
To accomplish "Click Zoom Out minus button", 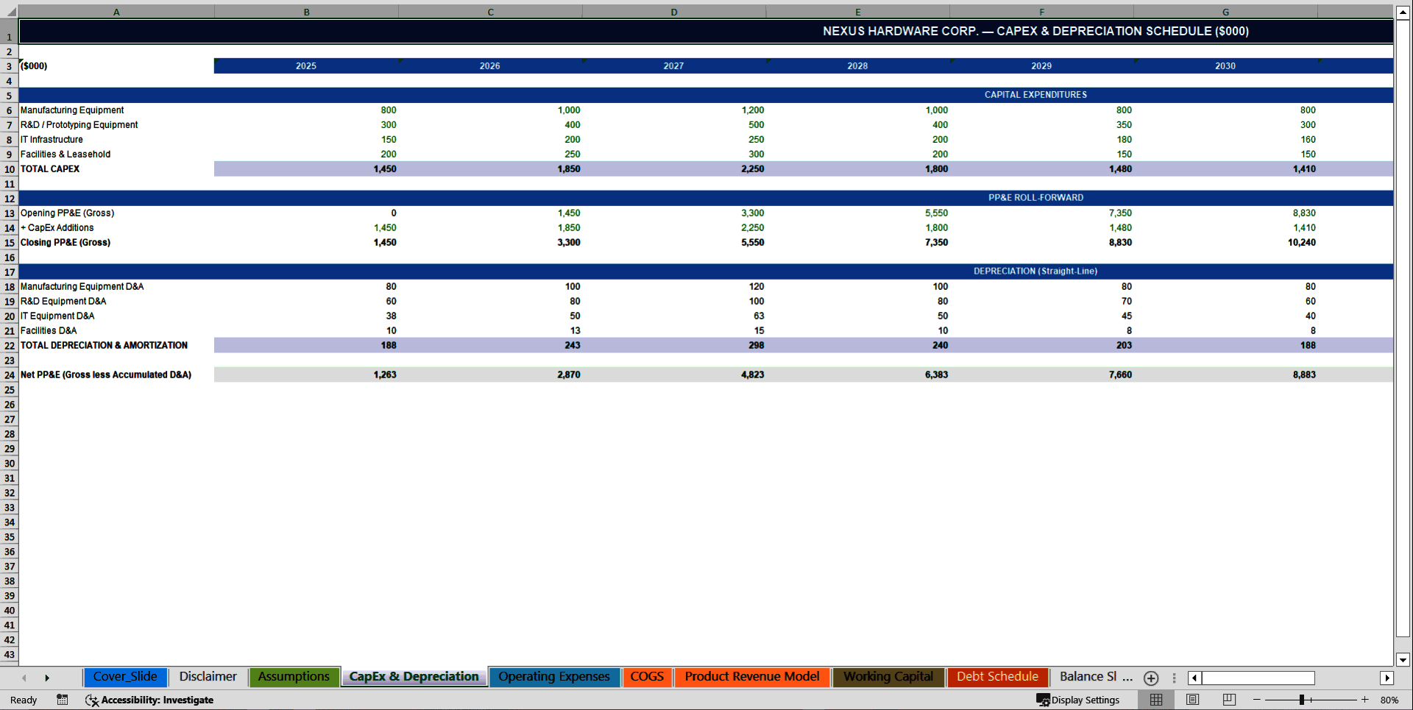I will pyautogui.click(x=1256, y=700).
